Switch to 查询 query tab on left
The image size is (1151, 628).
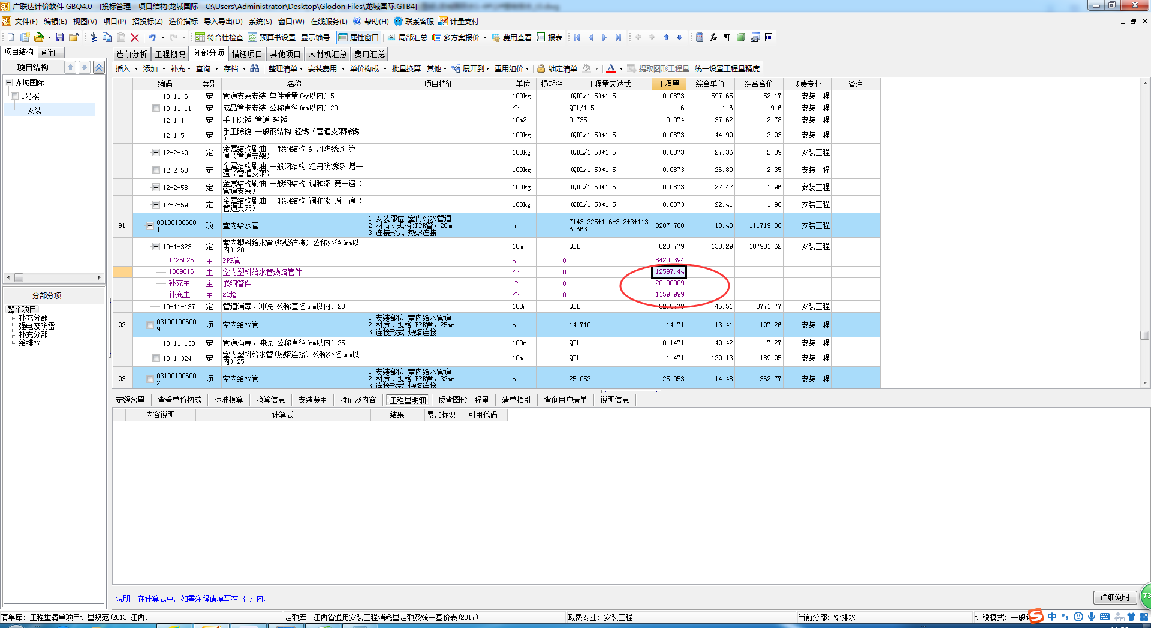48,53
